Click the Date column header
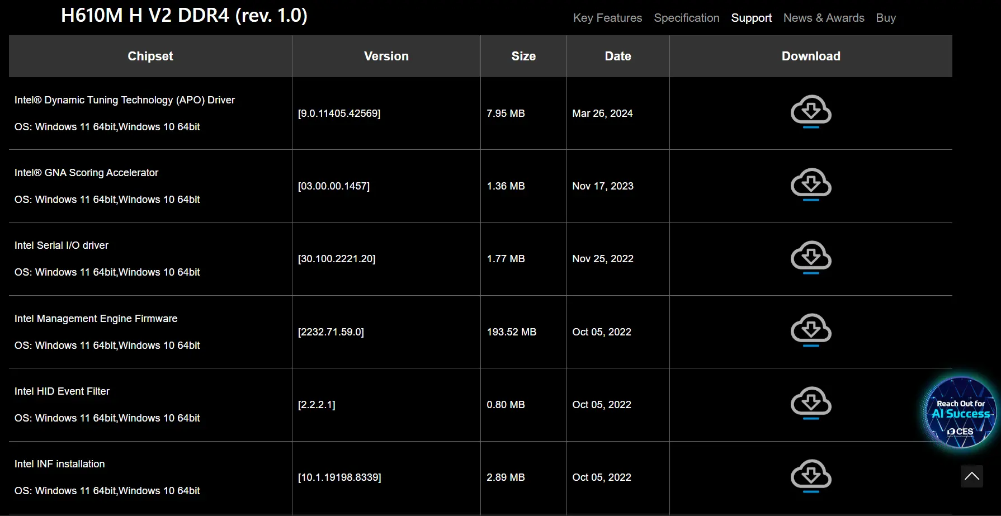The height and width of the screenshot is (516, 1001). tap(618, 56)
